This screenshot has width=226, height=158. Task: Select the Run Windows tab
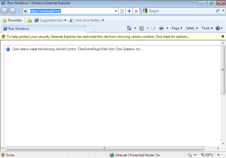coord(44,28)
